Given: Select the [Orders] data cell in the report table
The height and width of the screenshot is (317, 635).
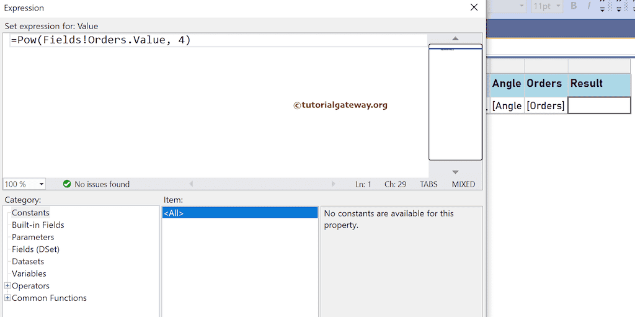Looking at the screenshot, I should [546, 105].
